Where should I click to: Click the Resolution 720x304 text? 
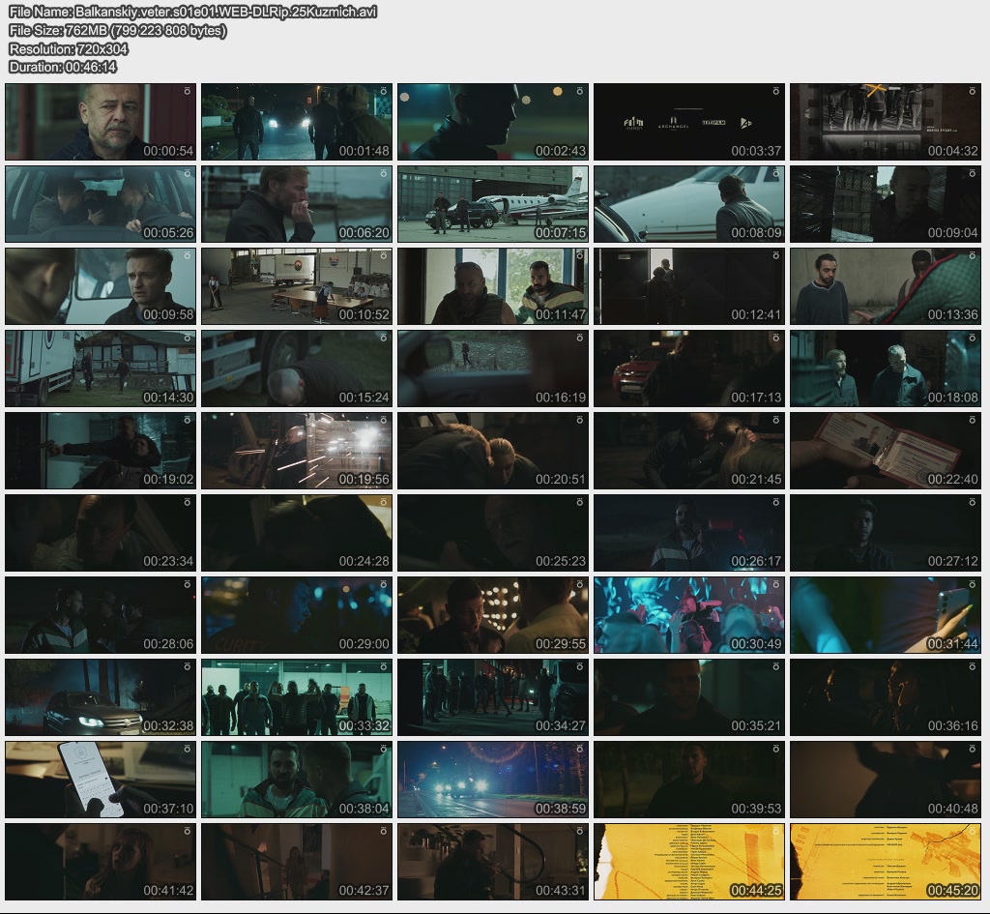pos(69,48)
